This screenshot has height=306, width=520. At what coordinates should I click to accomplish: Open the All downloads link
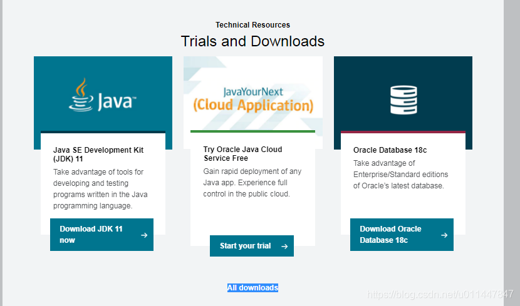tap(252, 287)
